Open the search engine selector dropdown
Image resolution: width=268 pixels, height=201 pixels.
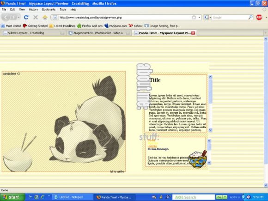tap(208, 18)
